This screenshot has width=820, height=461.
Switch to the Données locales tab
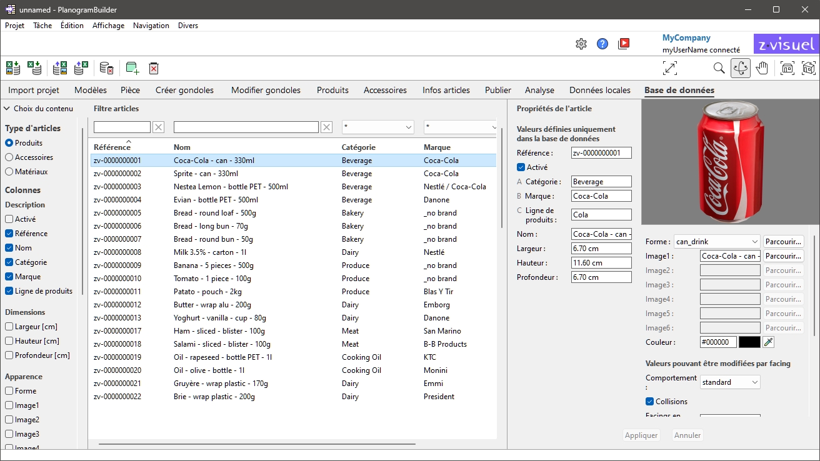(x=600, y=90)
